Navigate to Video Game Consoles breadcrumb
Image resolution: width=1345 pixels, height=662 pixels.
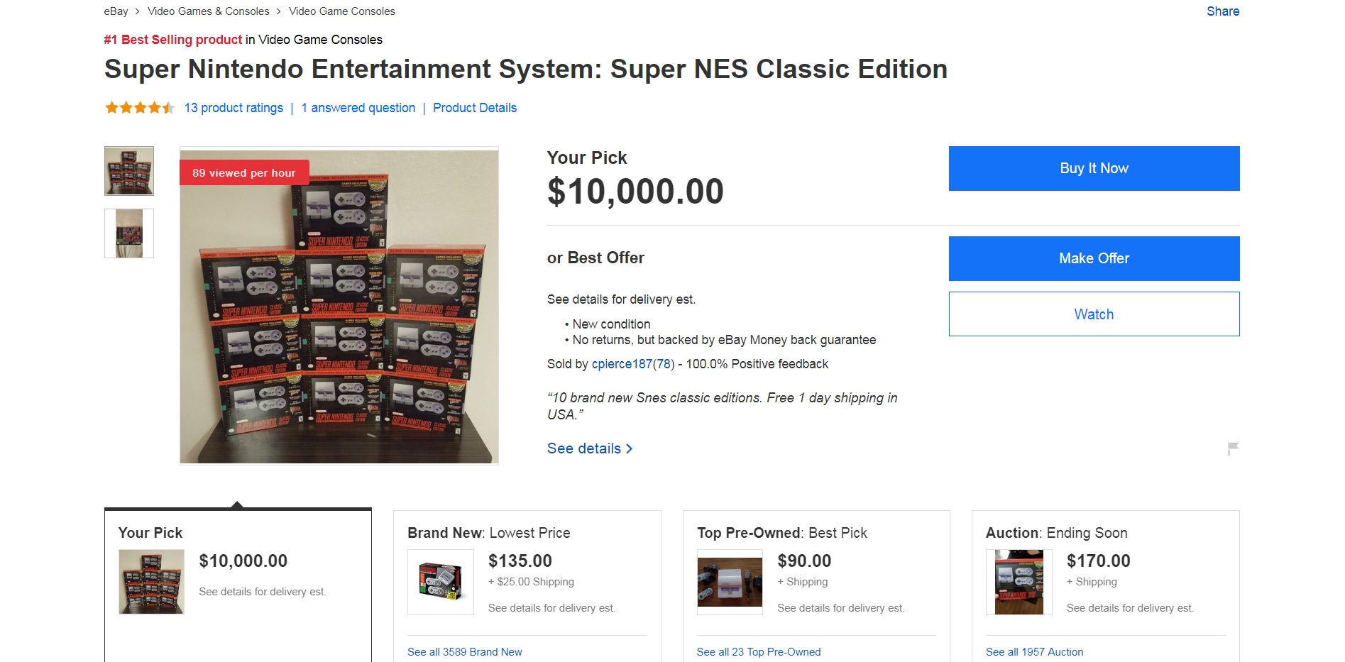point(342,11)
